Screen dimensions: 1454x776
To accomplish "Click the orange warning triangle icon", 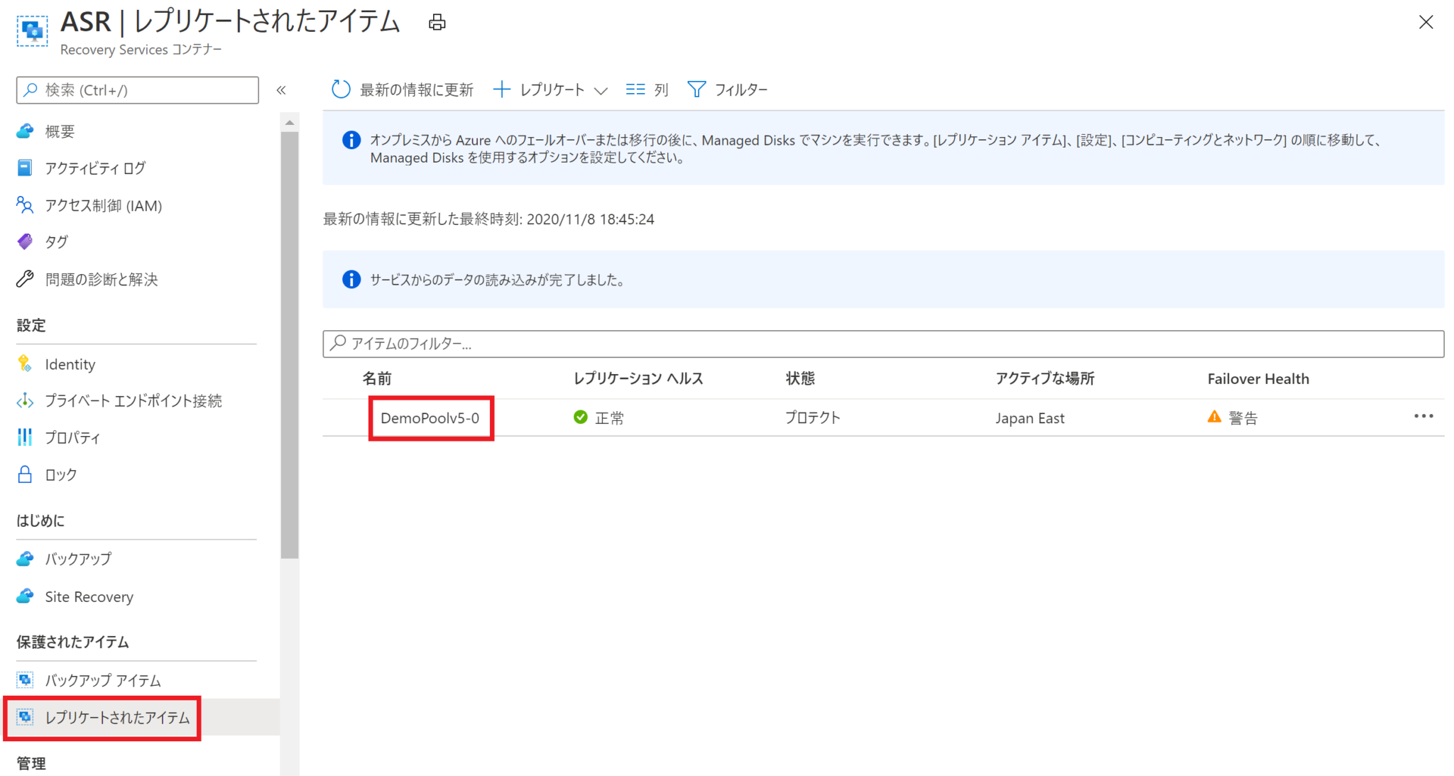I will point(1214,417).
